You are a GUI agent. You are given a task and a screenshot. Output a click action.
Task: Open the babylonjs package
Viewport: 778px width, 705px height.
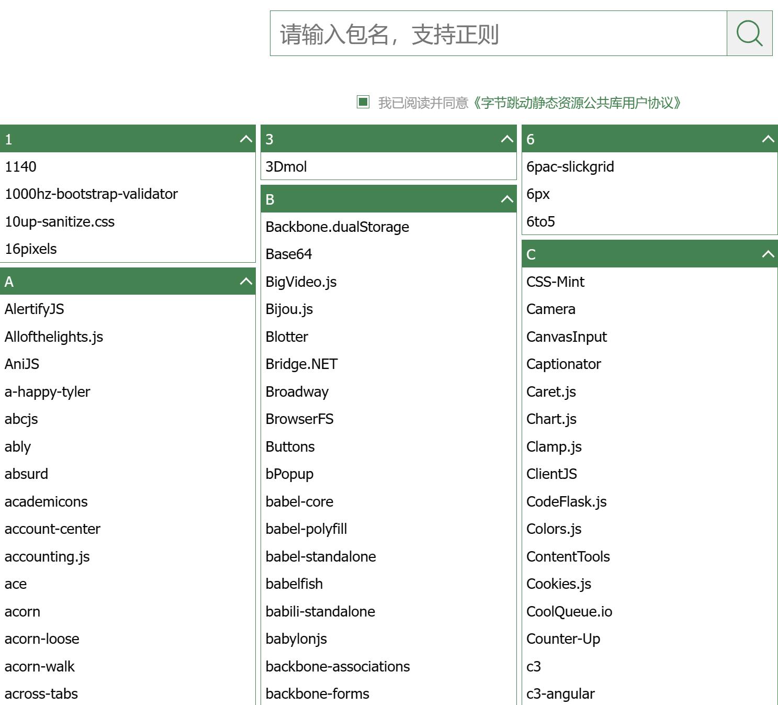tap(296, 639)
